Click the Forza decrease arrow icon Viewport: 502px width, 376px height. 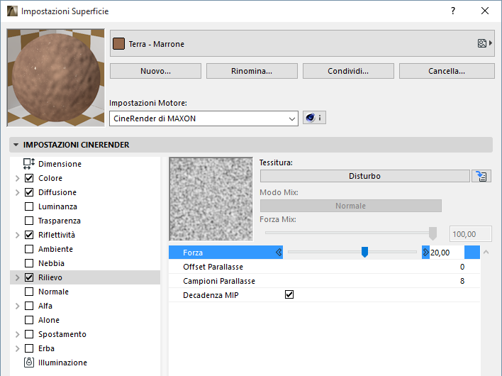point(279,252)
